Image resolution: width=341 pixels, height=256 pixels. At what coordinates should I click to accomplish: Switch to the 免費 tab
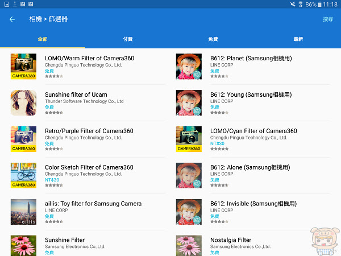(x=213, y=39)
